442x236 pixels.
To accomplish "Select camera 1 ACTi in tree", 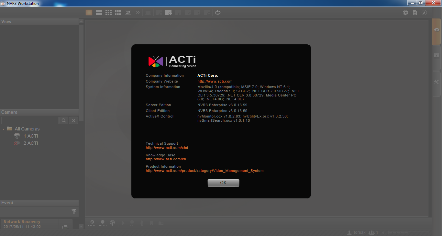I will pyautogui.click(x=30, y=136).
